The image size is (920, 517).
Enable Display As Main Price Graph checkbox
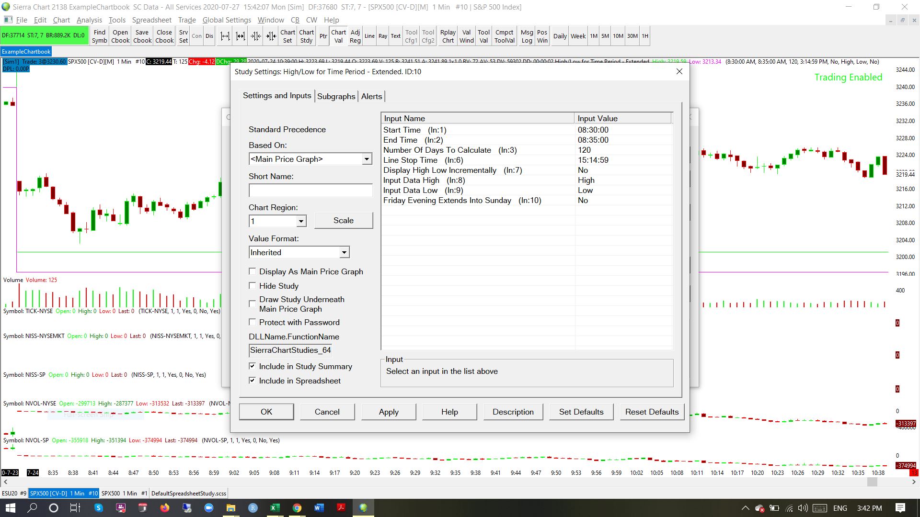click(x=253, y=271)
